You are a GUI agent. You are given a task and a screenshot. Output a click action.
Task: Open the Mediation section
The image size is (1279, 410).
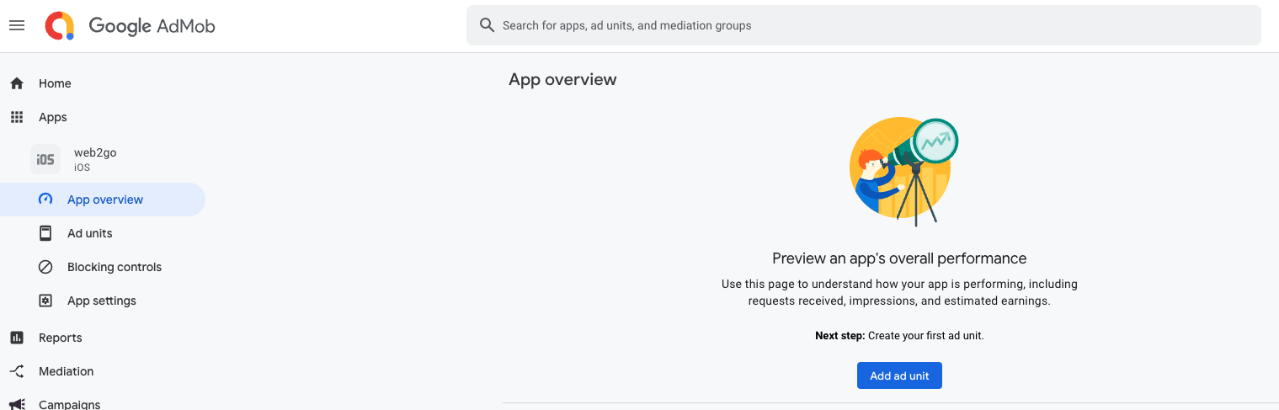click(x=66, y=371)
